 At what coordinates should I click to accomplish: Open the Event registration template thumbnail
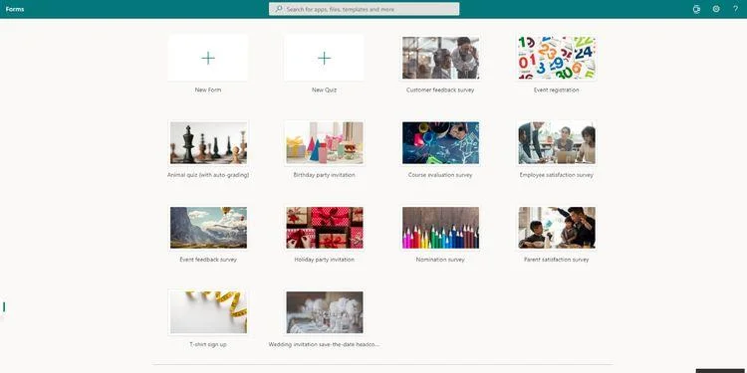point(557,58)
